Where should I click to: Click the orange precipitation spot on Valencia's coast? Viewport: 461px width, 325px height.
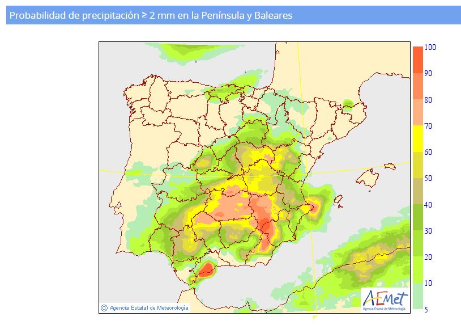click(312, 208)
